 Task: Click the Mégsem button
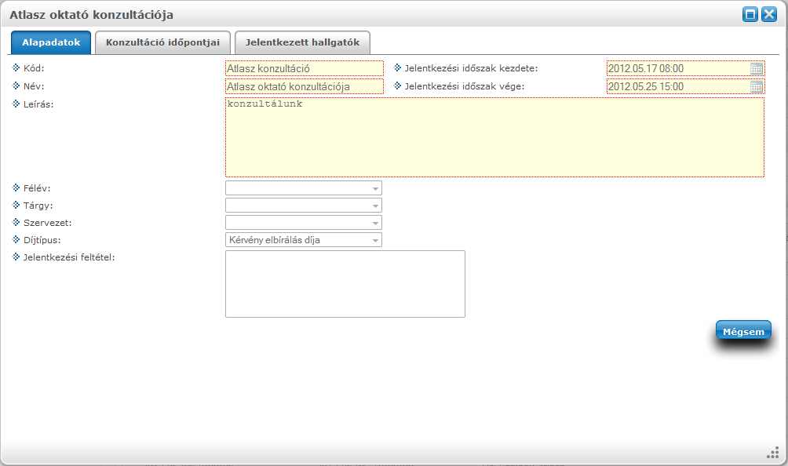(x=743, y=331)
